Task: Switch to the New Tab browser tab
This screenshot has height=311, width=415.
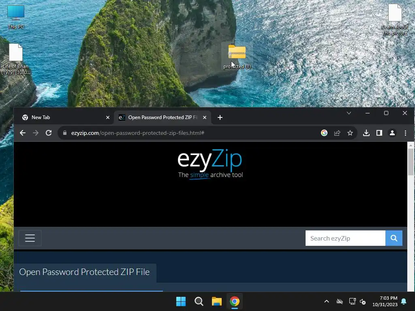Action: point(64,117)
